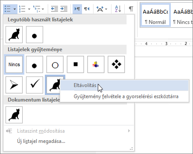Image resolution: width=193 pixels, height=154 pixels.
Task: Click Eltávolítás in the context menu
Action: [x=125, y=86]
